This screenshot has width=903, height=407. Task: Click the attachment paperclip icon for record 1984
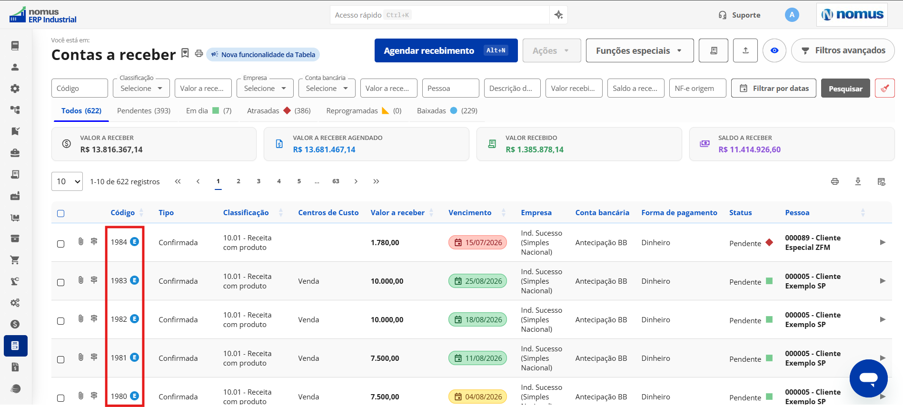click(x=81, y=242)
